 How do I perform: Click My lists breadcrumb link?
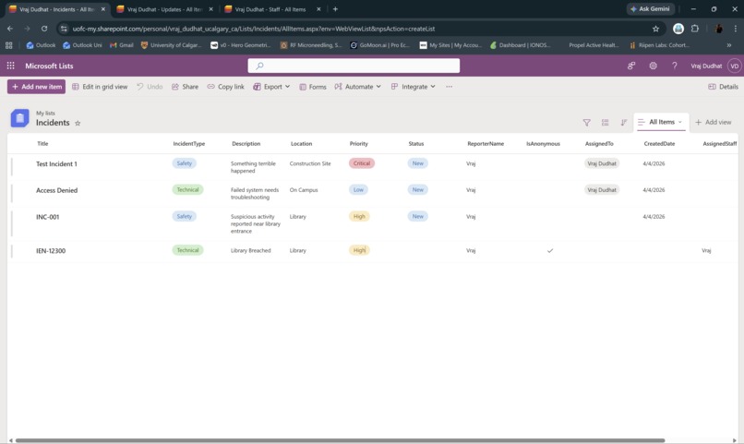point(45,113)
